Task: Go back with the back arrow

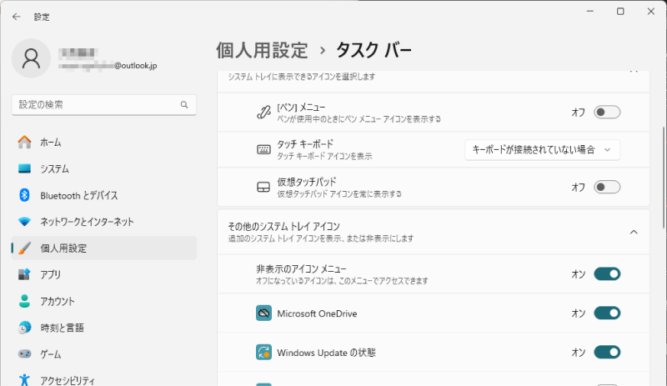Action: tap(16, 17)
